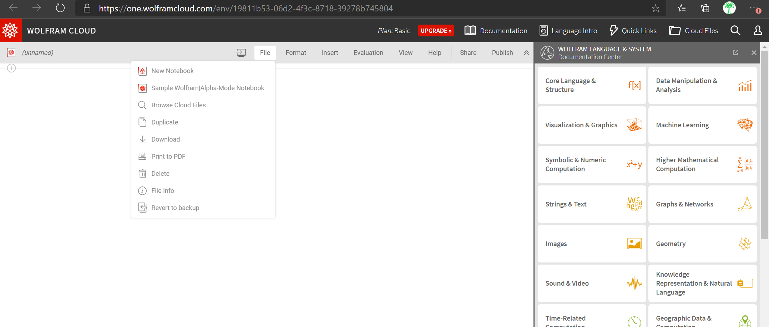
Task: Open Quick Links lightning icon
Action: [613, 31]
